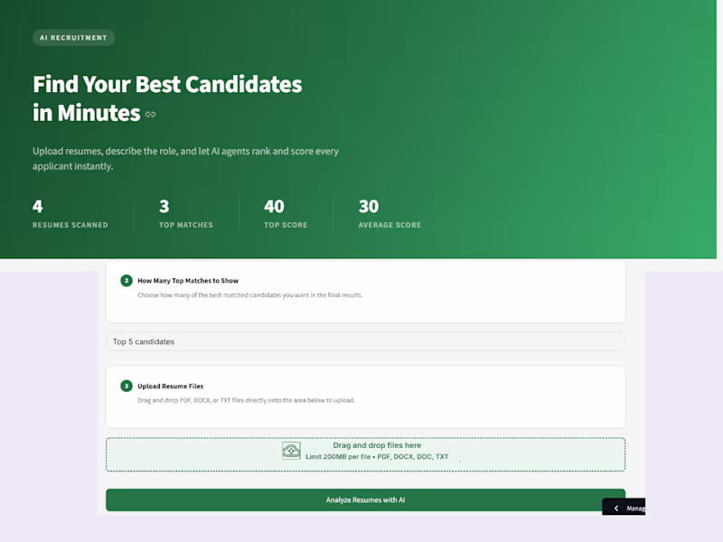Select the TOP MATCHES stat showing 3
Image resolution: width=723 pixels, height=542 pixels.
coord(185,214)
